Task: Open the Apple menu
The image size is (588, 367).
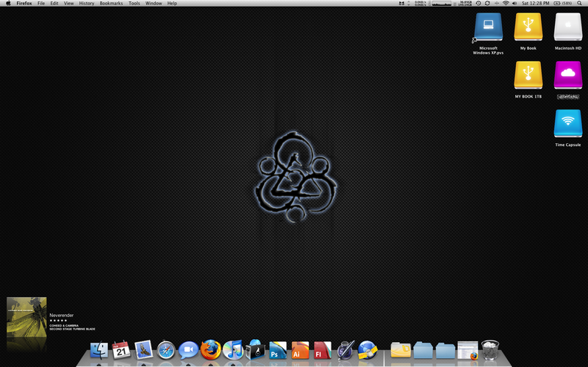Action: [8, 3]
